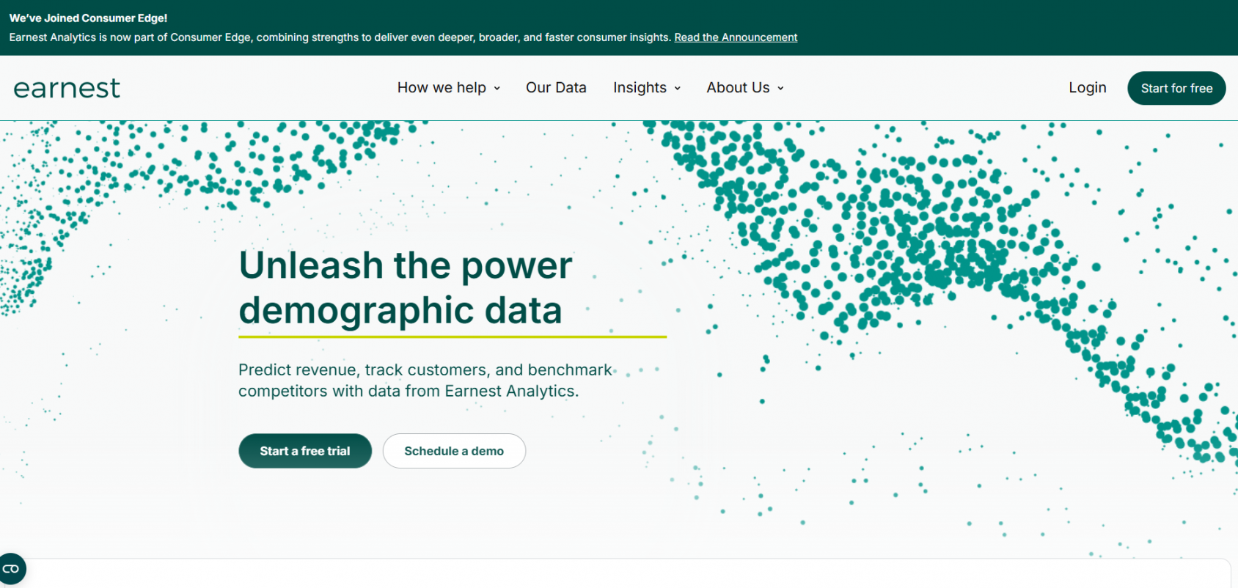Open the About Us menu
Image resolution: width=1238 pixels, height=588 pixels.
[745, 88]
